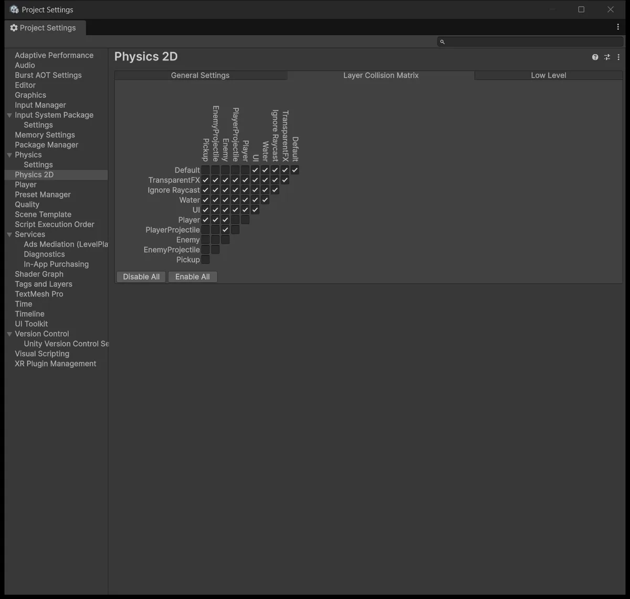
Task: Click the Unity logo in title bar
Action: pos(14,9)
